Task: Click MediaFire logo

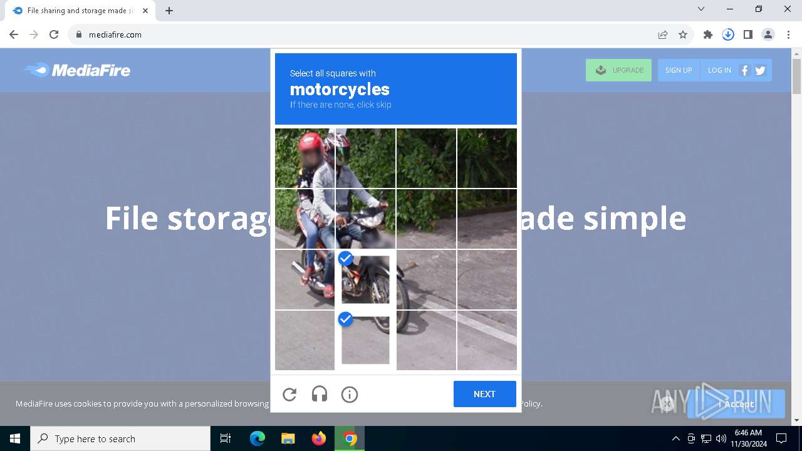Action: click(76, 70)
